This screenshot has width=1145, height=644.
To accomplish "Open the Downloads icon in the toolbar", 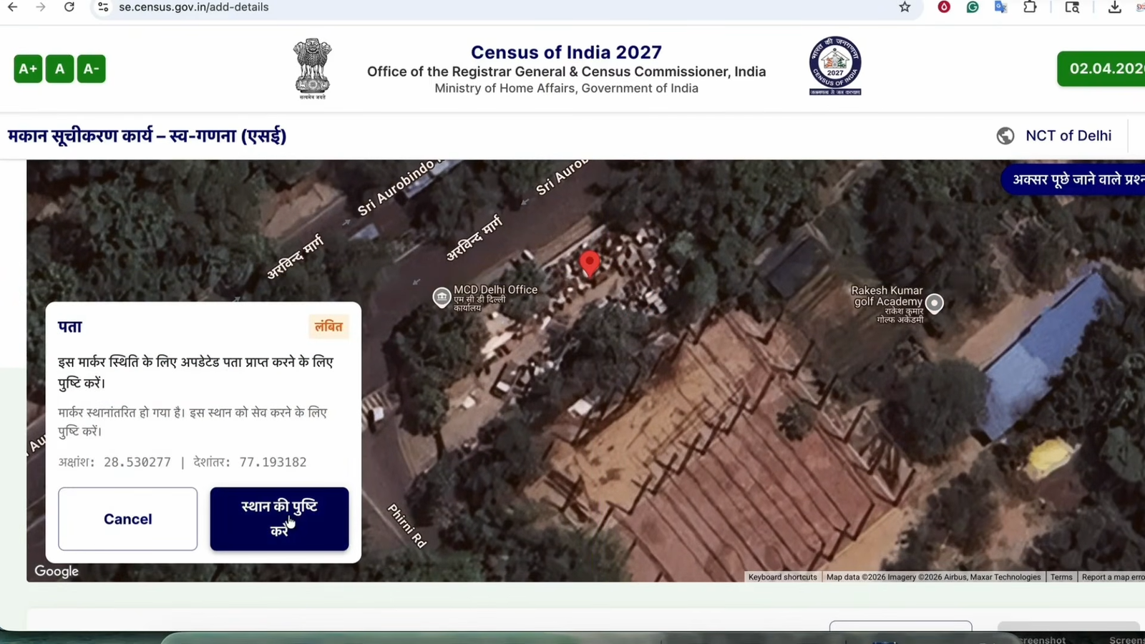I will pos(1114,7).
